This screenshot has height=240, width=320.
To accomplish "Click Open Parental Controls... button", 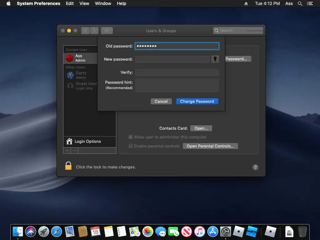I will (x=210, y=146).
